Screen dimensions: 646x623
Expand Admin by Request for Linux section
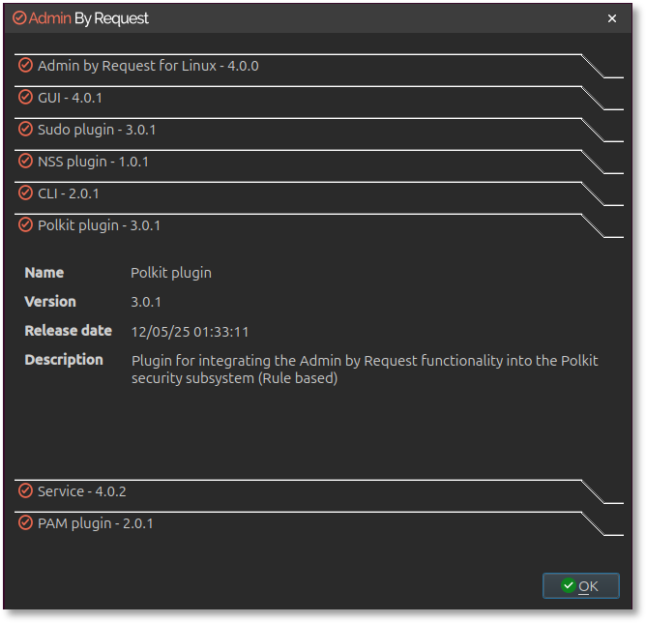(148, 66)
